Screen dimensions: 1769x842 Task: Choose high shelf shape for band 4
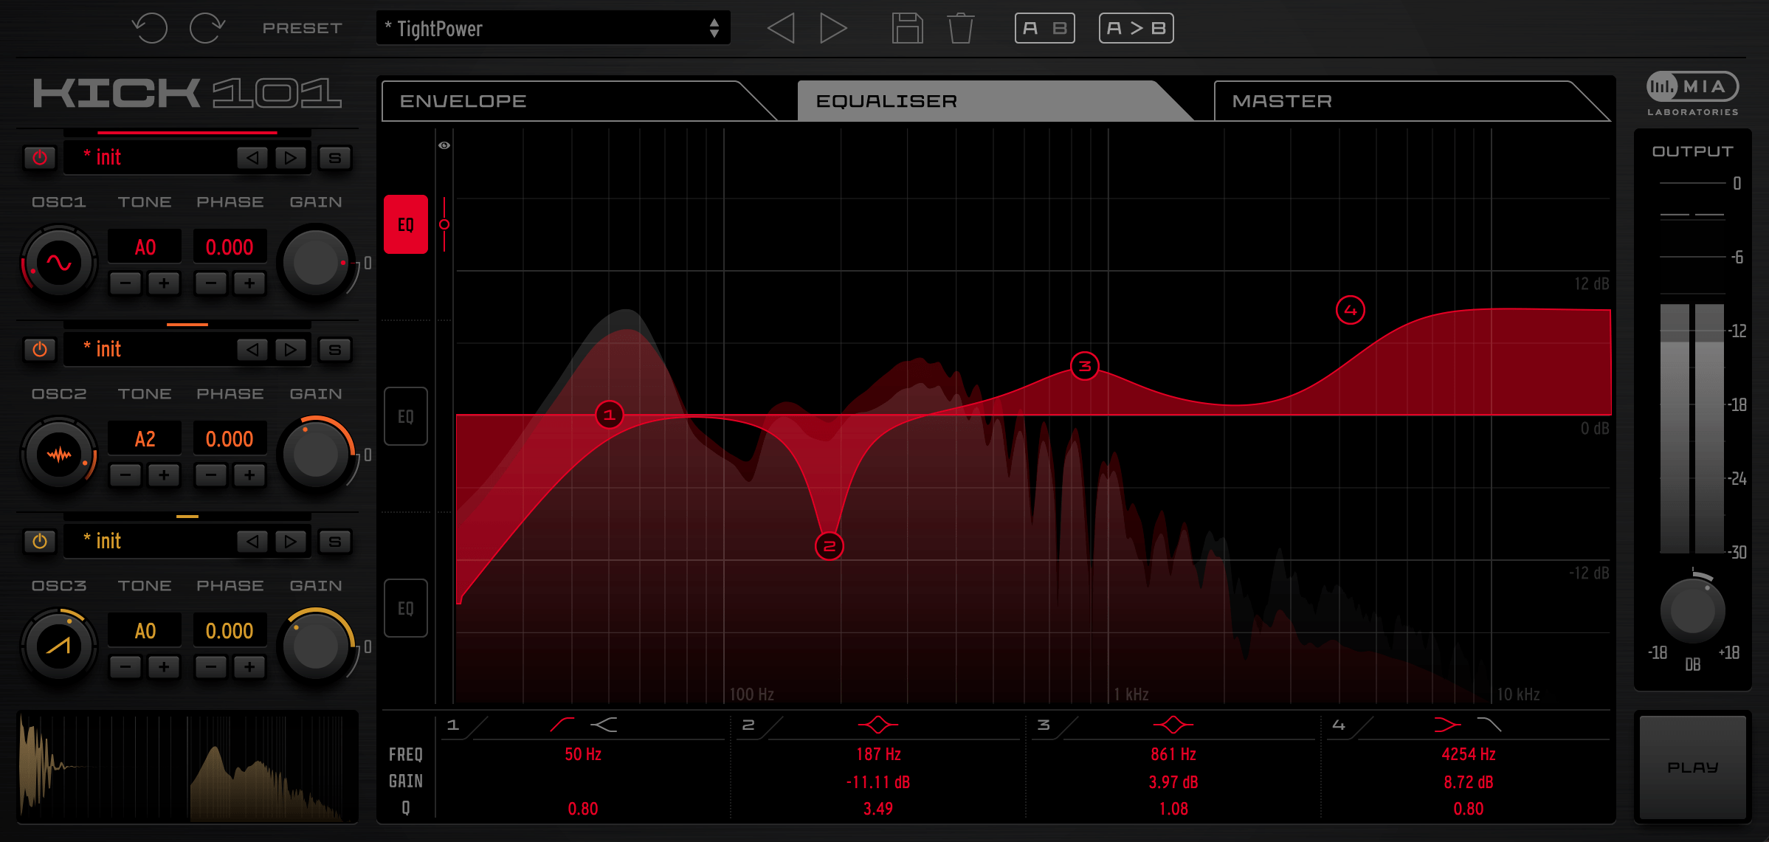pos(1446,725)
